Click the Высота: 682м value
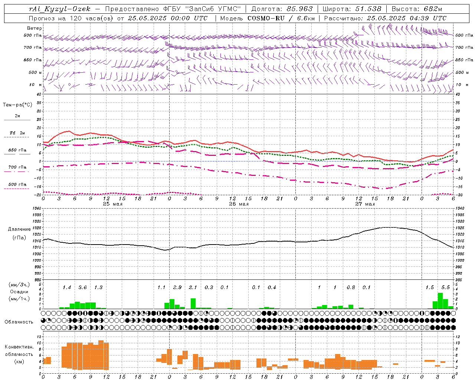Screen dimensions: 475x380 click(x=417, y=9)
